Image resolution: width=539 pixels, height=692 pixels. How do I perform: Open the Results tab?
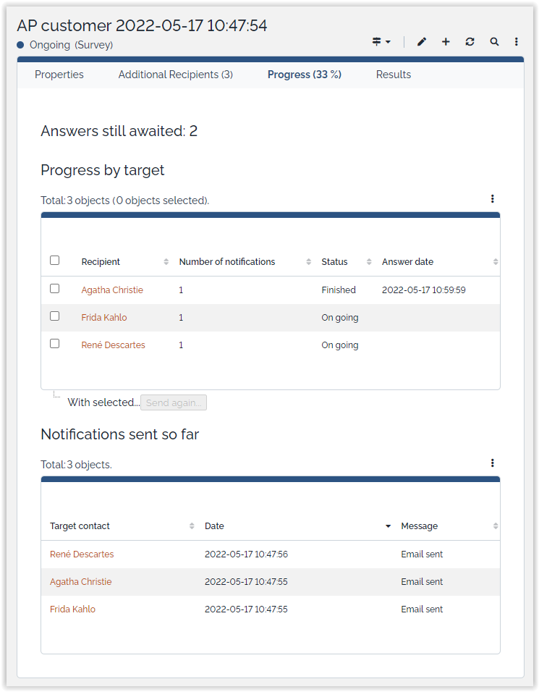coord(394,75)
